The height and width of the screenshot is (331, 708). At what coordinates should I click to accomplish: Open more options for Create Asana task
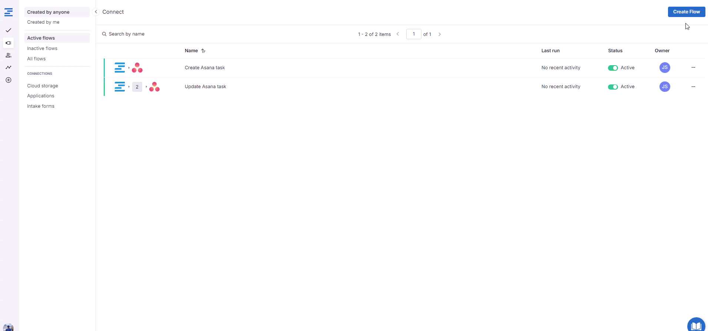(693, 67)
